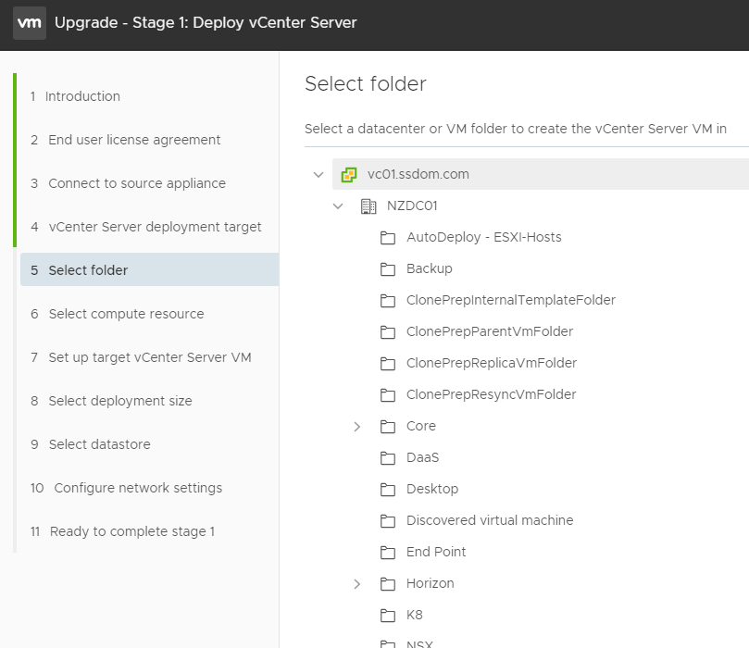Select the ClonePrepInternalTemplateFolder entry

coord(511,300)
